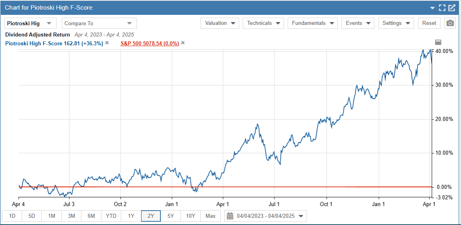This screenshot has height=225, width=461.
Task: Click the S&P 500 legend label
Action: coord(149,43)
